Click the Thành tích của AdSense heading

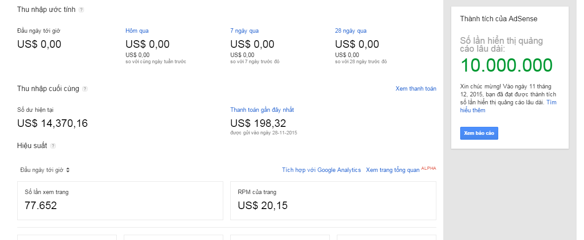[x=498, y=19]
